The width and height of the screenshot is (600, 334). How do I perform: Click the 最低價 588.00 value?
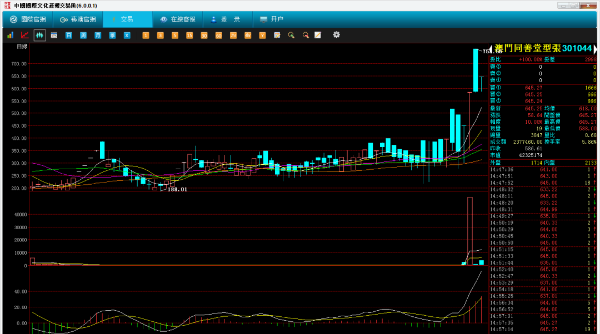coord(588,129)
